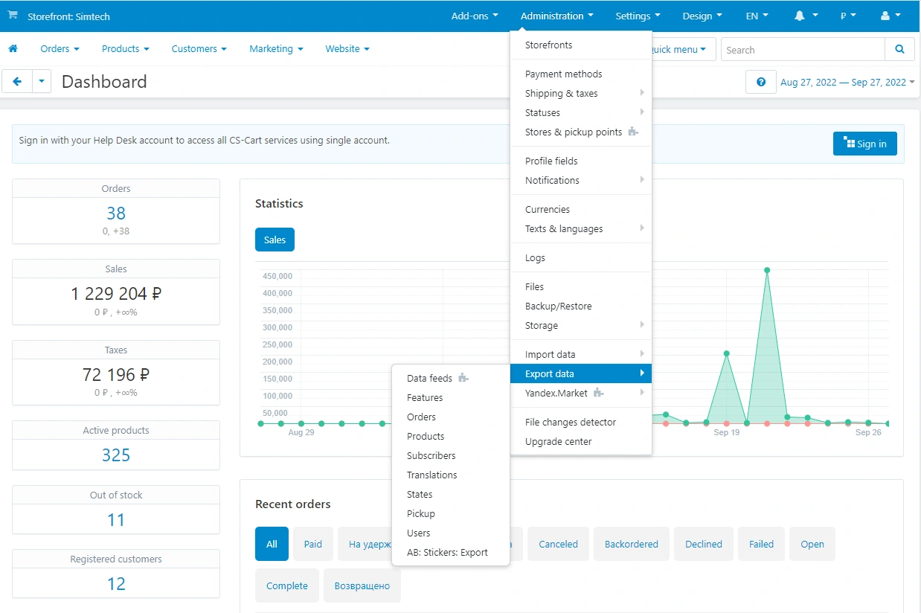The image size is (921, 613).
Task: Filter recent orders by Declined
Action: [x=704, y=544]
